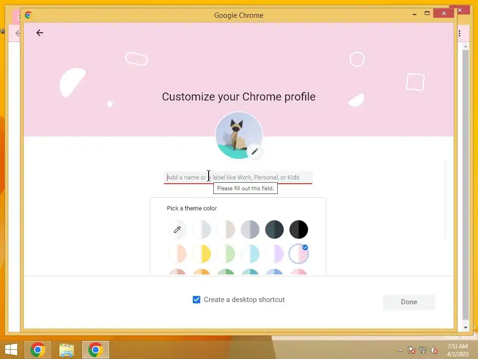The width and height of the screenshot is (478, 359).
Task: Open the Windows Start button
Action: (11, 350)
